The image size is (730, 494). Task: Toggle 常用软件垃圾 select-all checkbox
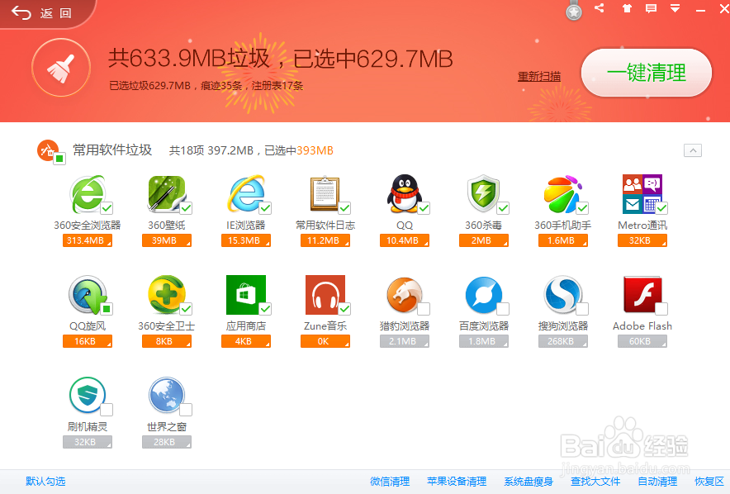(59, 159)
